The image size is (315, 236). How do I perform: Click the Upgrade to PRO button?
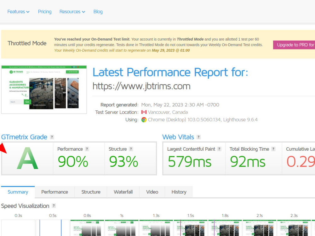(294, 45)
